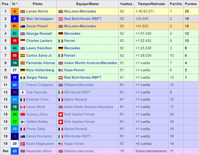Click the Monaco flag beside Charles Leclerc
Image resolution: width=199 pixels, height=155 pixels.
click(23, 41)
